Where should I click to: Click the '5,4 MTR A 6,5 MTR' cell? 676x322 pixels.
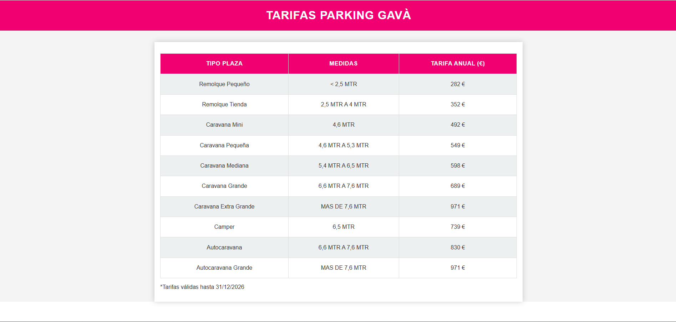[344, 166]
